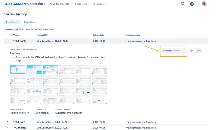Open the last thumbnail in bottom row

coord(100,99)
